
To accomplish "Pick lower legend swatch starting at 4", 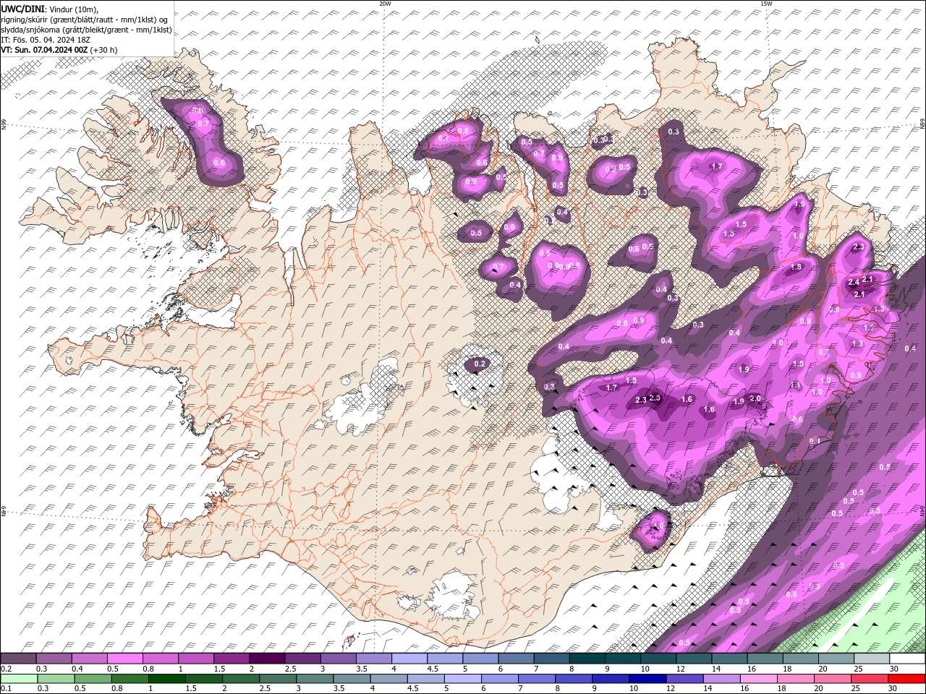I will click(388, 678).
